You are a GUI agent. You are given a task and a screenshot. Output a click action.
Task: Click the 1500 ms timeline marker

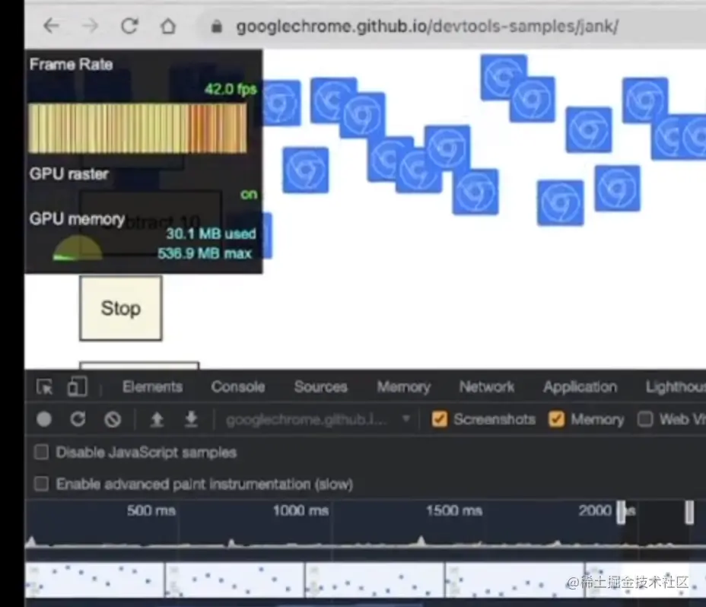coord(454,510)
